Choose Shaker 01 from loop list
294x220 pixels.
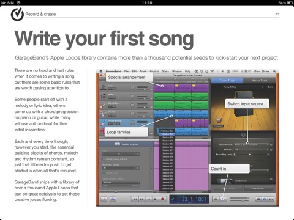tap(167, 131)
